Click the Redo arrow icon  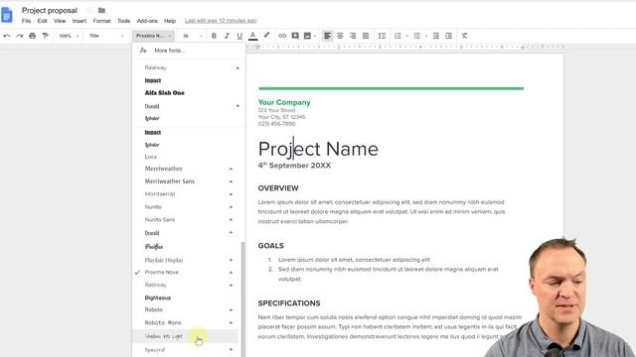point(20,36)
